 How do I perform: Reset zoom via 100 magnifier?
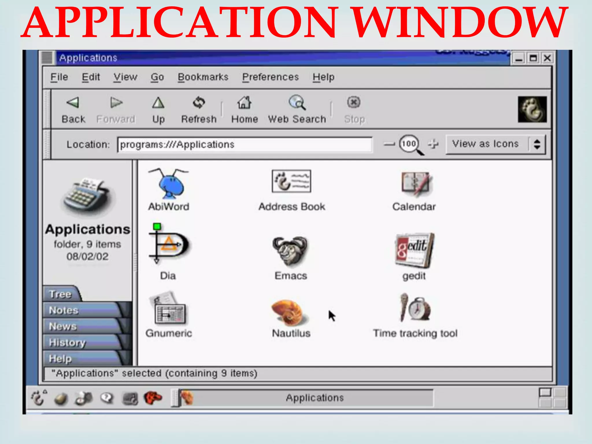pyautogui.click(x=410, y=145)
